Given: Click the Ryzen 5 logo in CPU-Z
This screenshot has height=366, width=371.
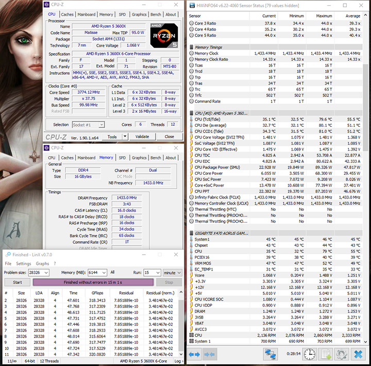Looking at the screenshot, I should coord(164,36).
